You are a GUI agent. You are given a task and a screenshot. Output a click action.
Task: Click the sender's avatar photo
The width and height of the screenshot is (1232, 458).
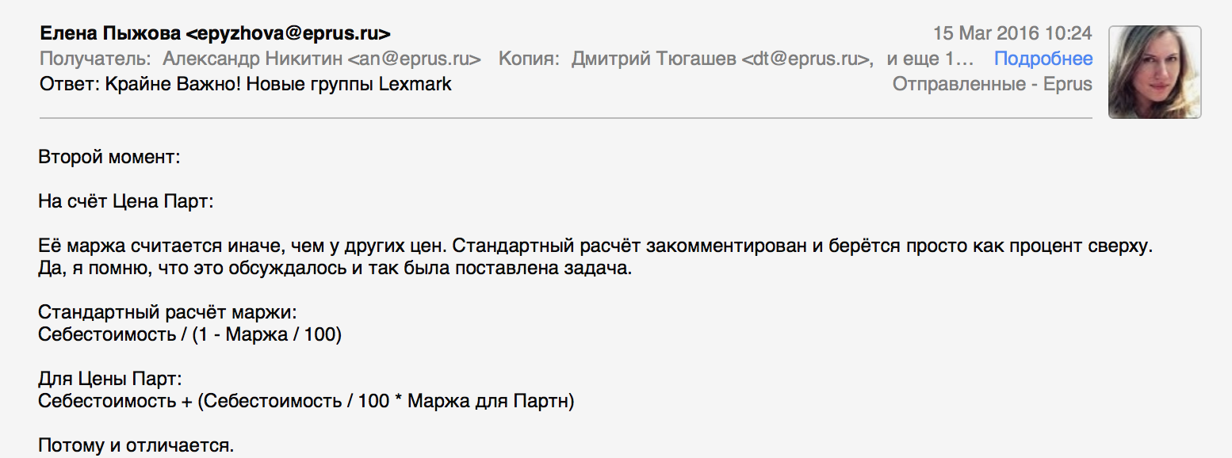tap(1154, 72)
